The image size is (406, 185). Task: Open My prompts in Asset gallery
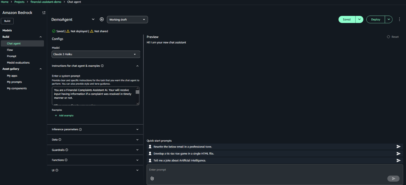click(14, 82)
